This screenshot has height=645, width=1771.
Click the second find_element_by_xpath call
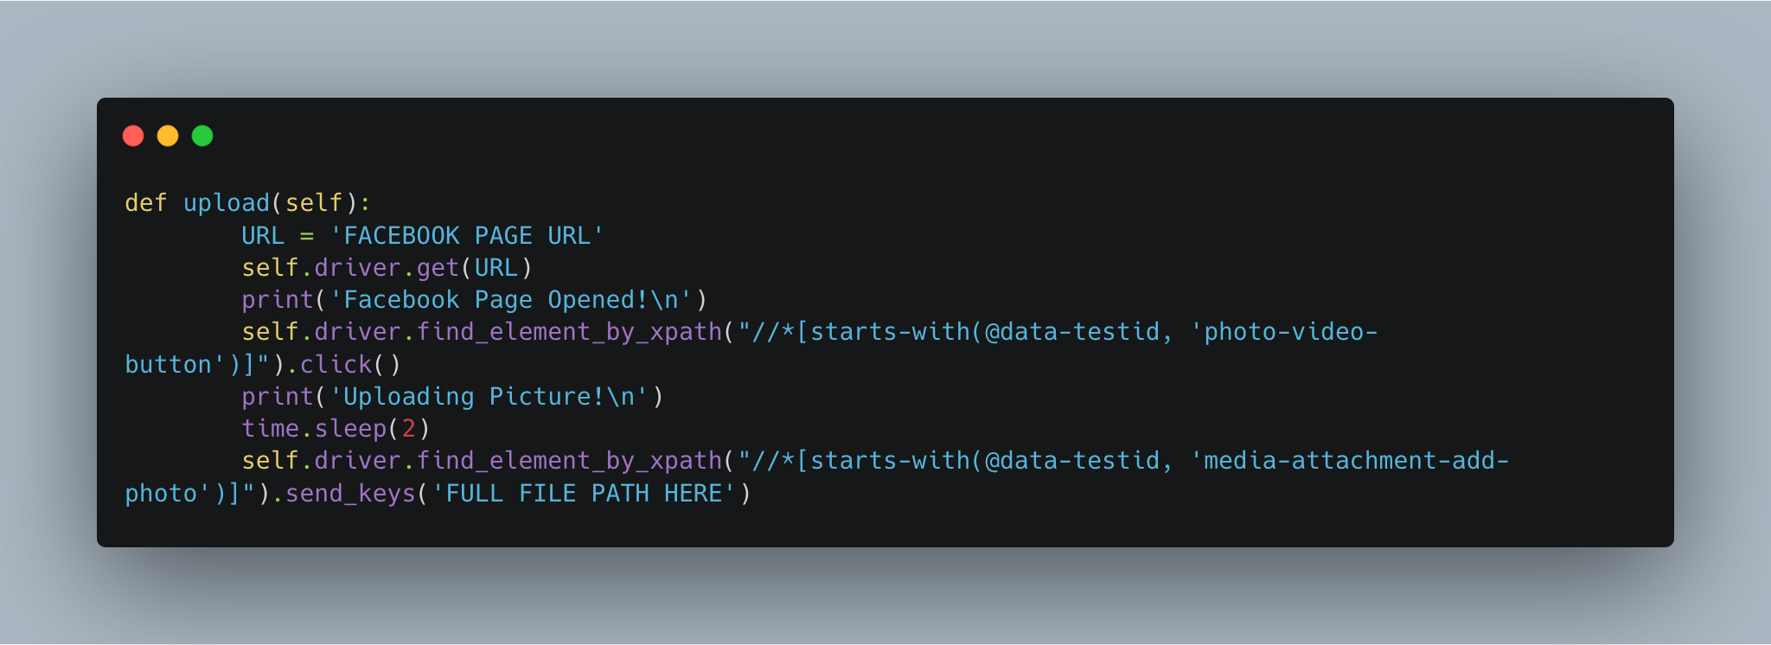coord(569,461)
